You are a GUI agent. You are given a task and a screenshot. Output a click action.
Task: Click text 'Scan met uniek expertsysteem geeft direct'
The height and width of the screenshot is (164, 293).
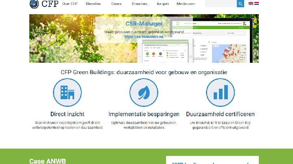click(x=67, y=123)
